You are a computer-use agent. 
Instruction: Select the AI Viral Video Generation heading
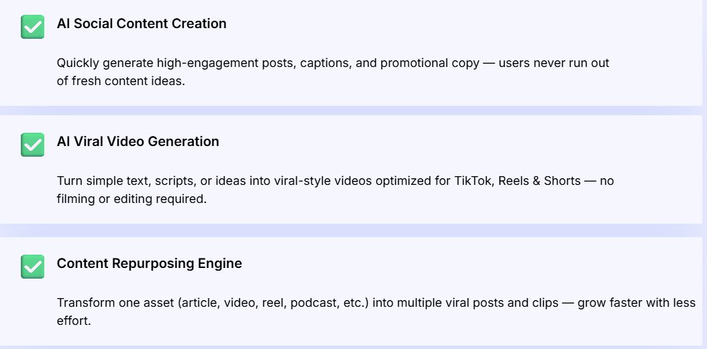tap(138, 141)
